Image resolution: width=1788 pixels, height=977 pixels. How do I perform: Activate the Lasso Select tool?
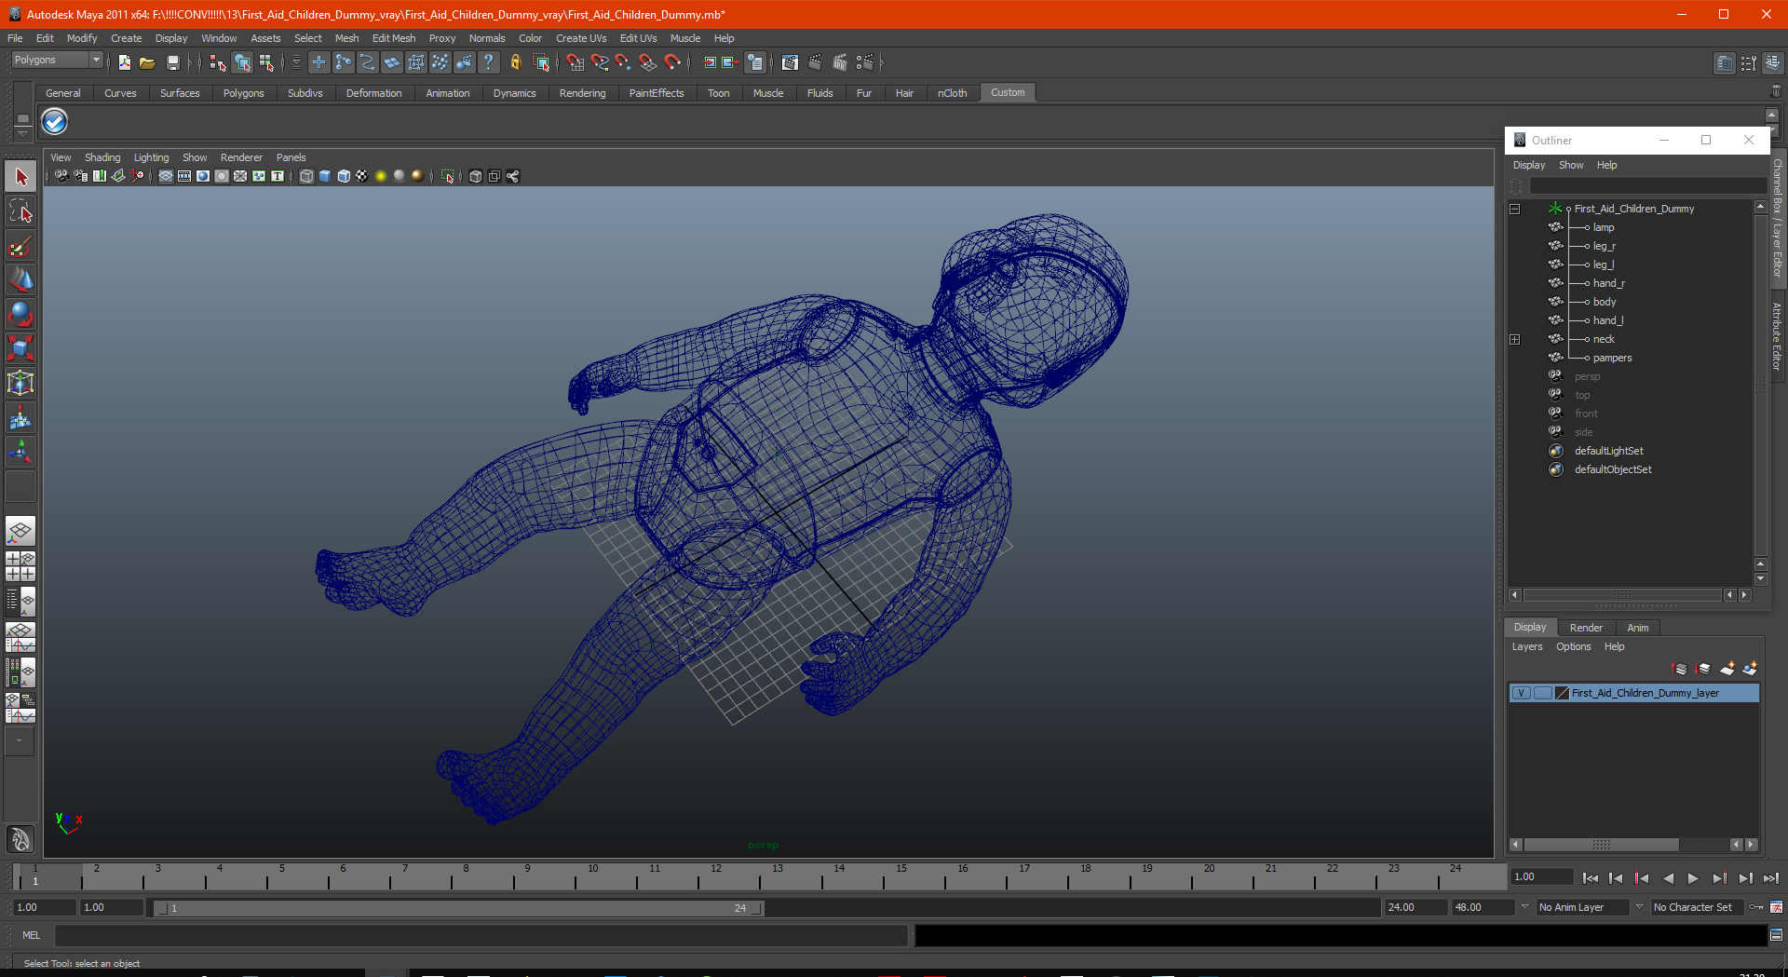coord(20,211)
